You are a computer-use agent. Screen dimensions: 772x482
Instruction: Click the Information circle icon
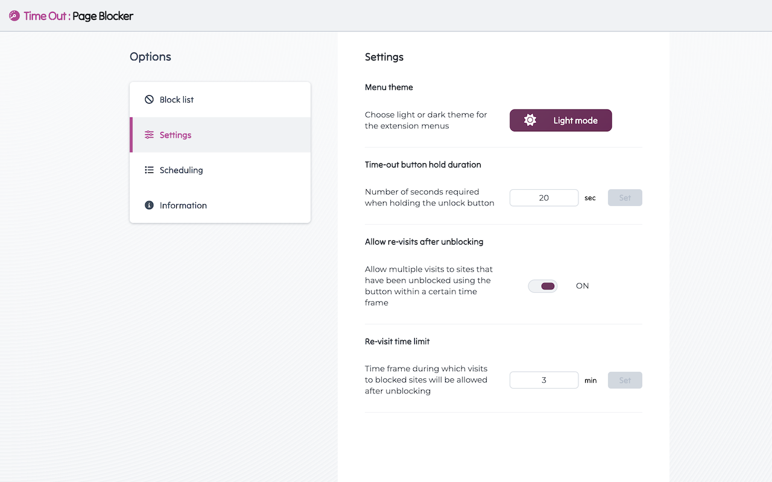pos(149,205)
